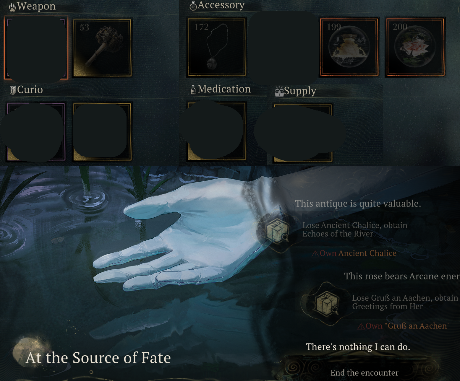
Task: Select the rose accessory numbered 200
Action: [415, 47]
